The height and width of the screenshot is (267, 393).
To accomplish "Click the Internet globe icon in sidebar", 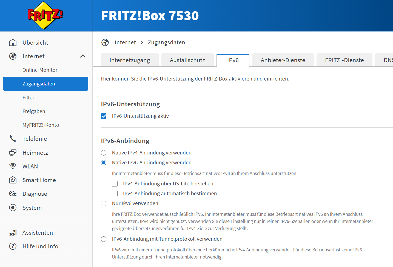I will pos(13,56).
